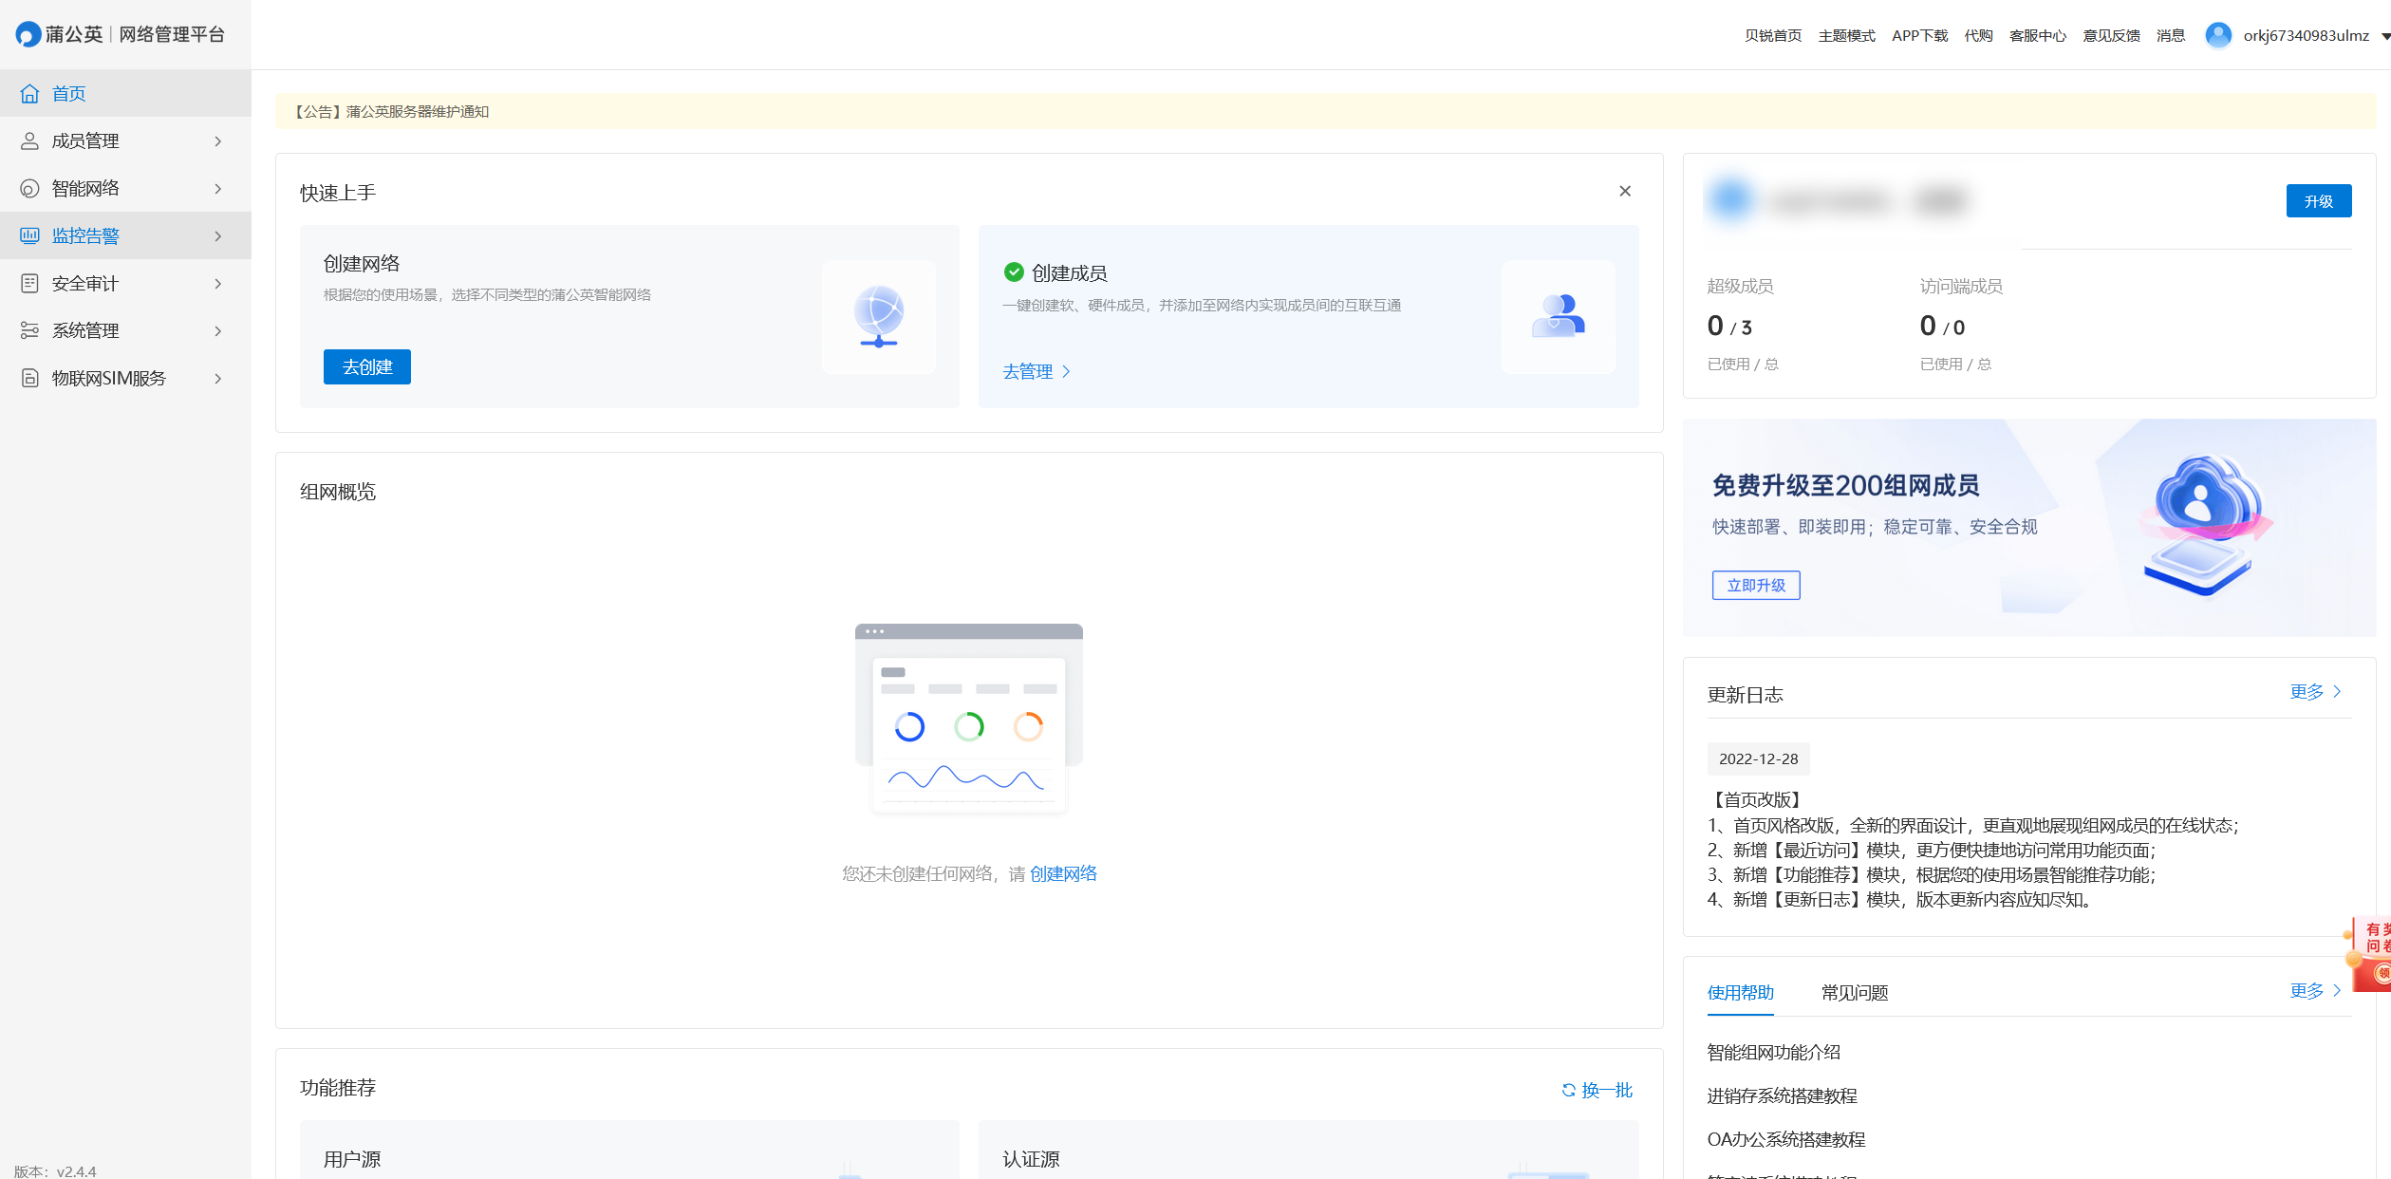
Task: Click the blue 升级 button
Action: coord(2318,200)
